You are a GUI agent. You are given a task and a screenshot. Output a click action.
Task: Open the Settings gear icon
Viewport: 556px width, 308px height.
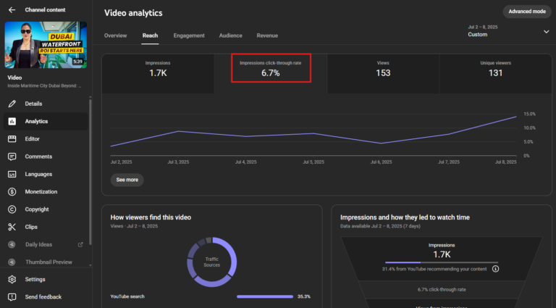[x=12, y=279]
